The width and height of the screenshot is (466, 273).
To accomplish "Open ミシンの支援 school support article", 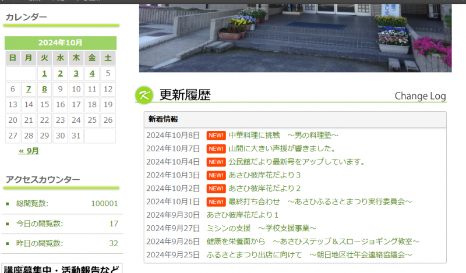I will click(x=262, y=228).
